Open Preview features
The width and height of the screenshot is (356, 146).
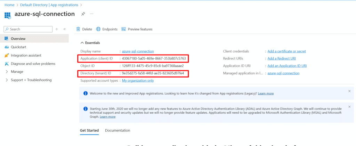point(137,29)
